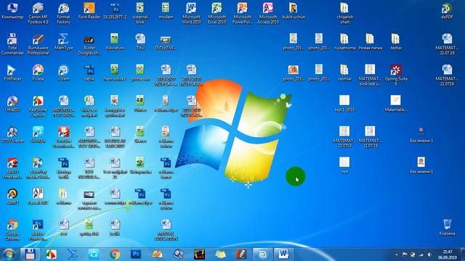
Task: Open STDU Viewer desktop shortcut
Action: [12, 135]
